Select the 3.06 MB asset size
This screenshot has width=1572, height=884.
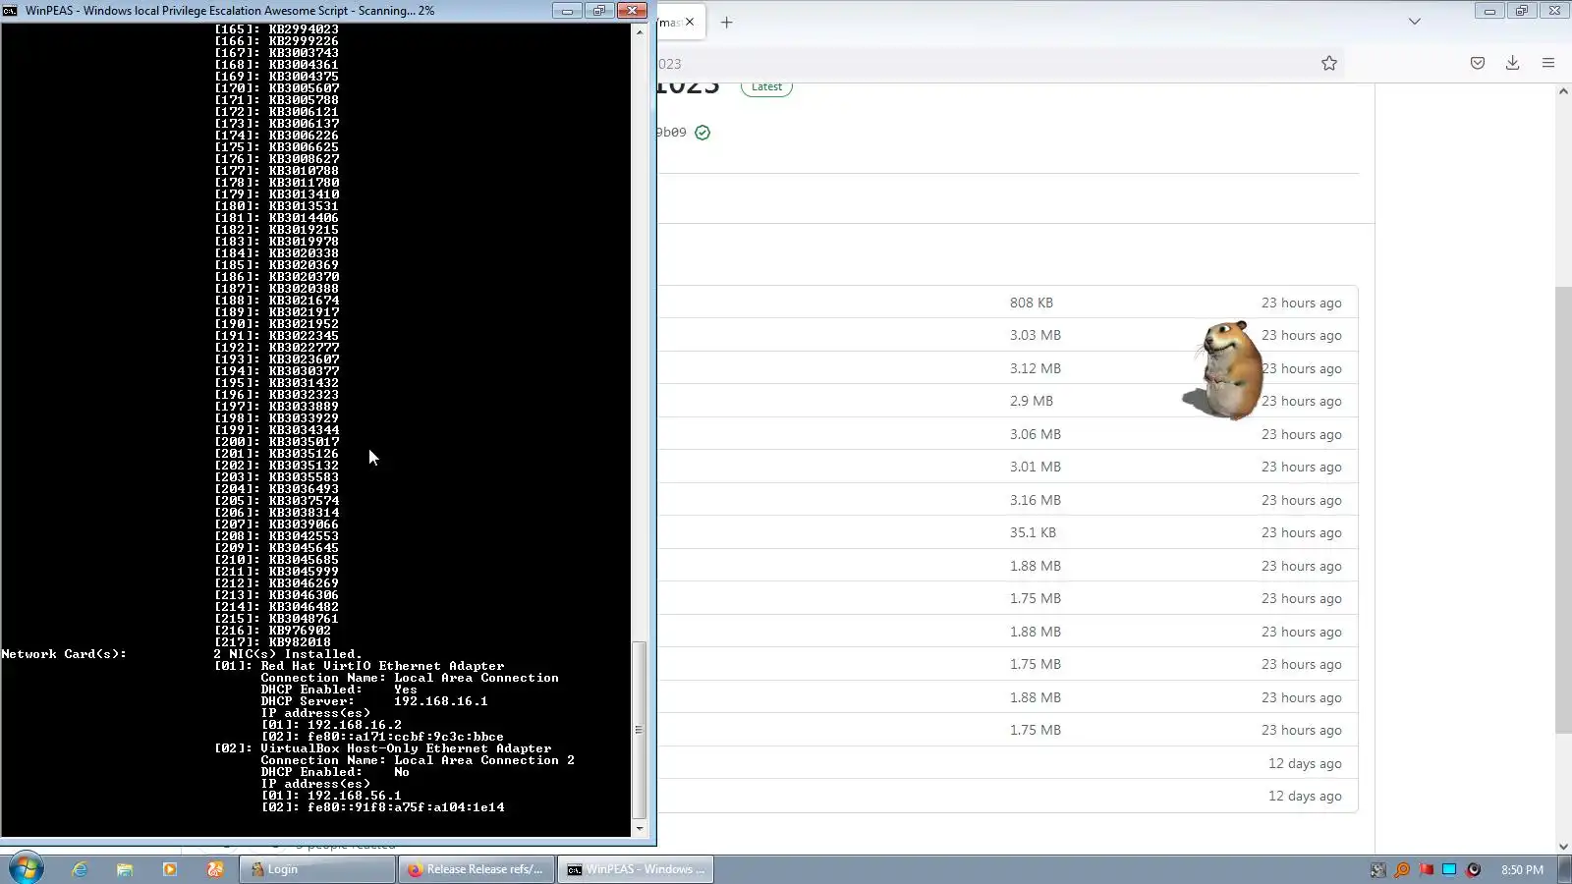tap(1035, 434)
